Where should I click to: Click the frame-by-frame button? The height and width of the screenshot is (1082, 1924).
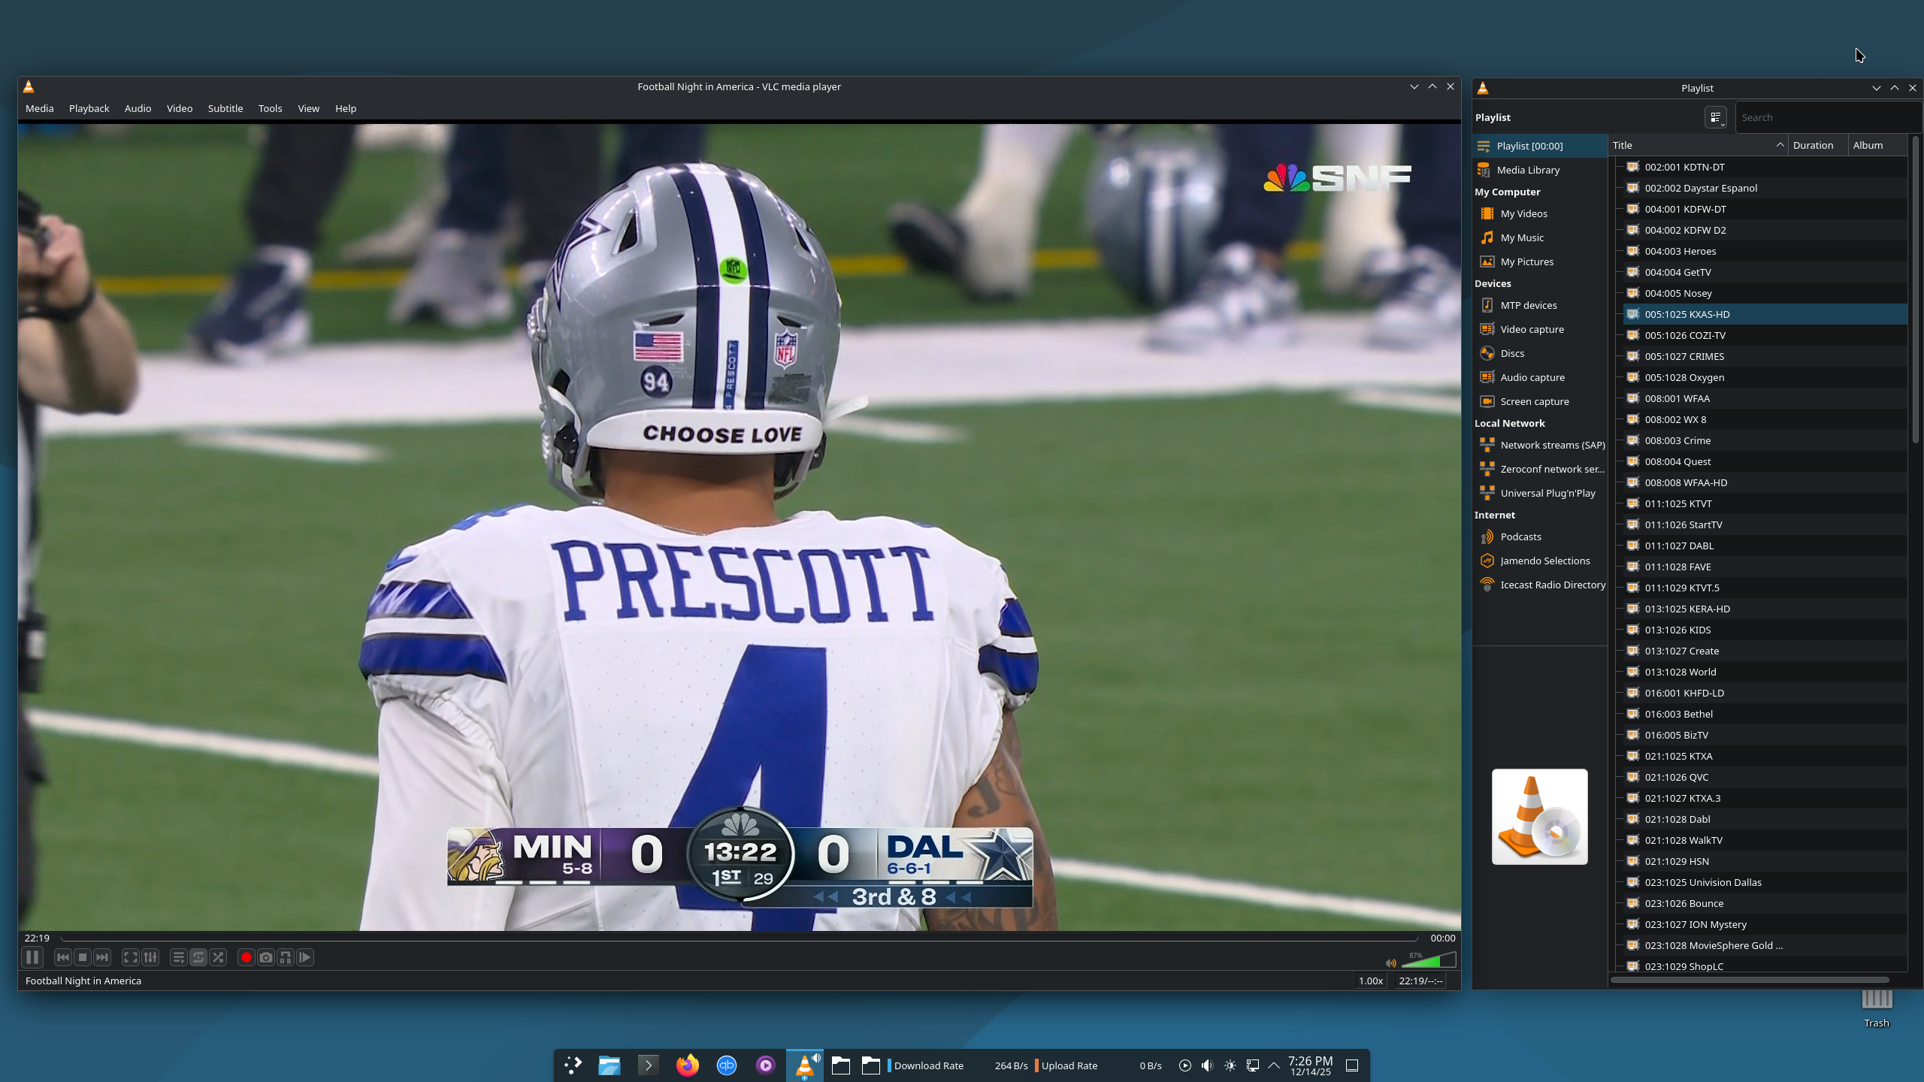pos(305,957)
